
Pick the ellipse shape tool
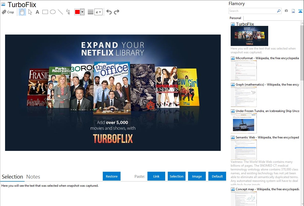[53, 12]
